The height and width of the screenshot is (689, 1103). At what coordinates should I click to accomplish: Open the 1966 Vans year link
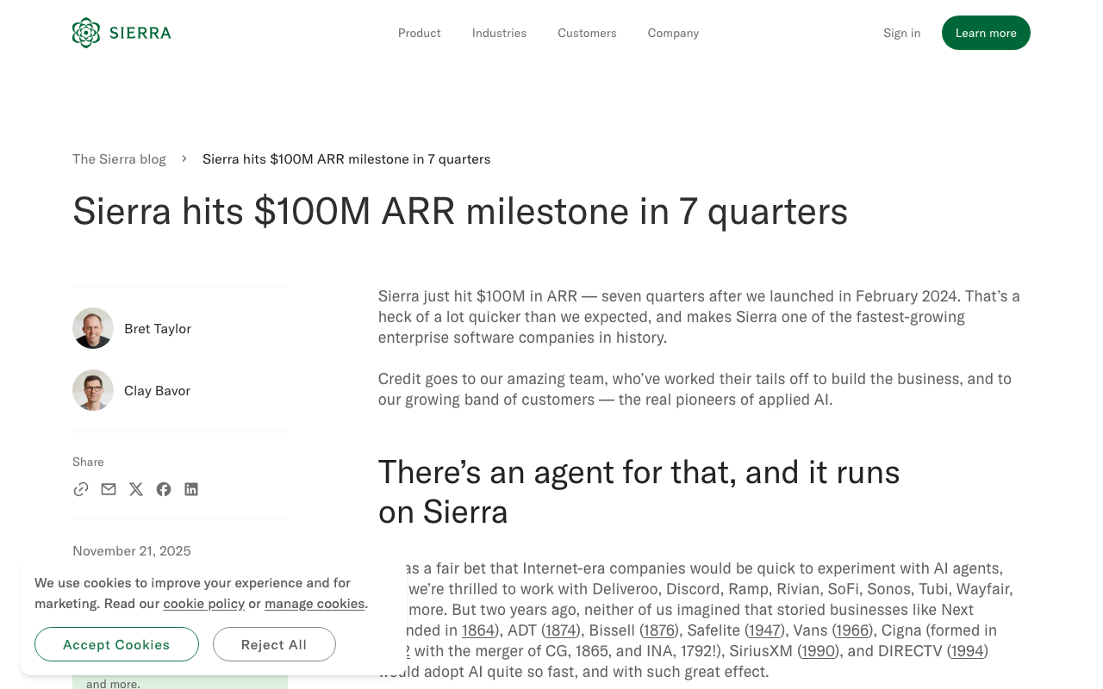[x=853, y=630]
